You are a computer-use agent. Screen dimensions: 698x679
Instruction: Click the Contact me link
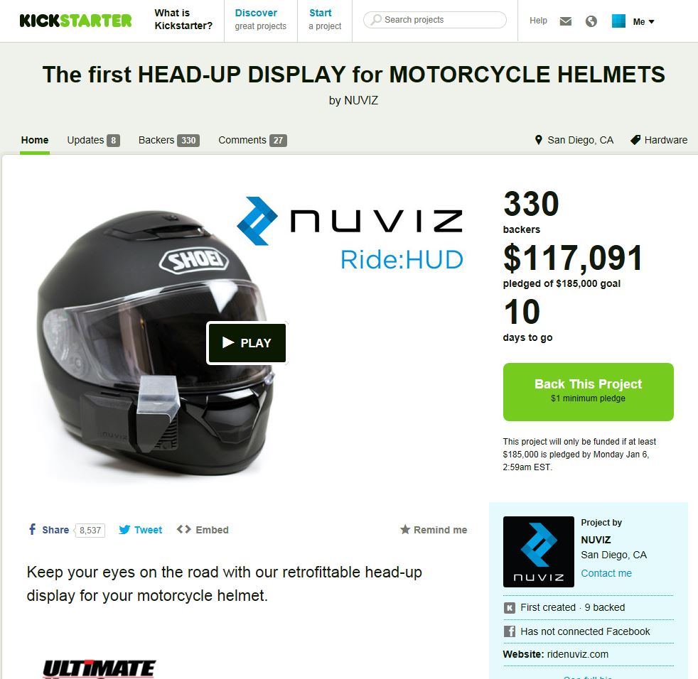(x=606, y=573)
